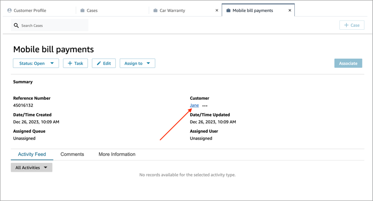The width and height of the screenshot is (373, 201).
Task: Click the Car Warranty briefcase icon
Action: [156, 10]
